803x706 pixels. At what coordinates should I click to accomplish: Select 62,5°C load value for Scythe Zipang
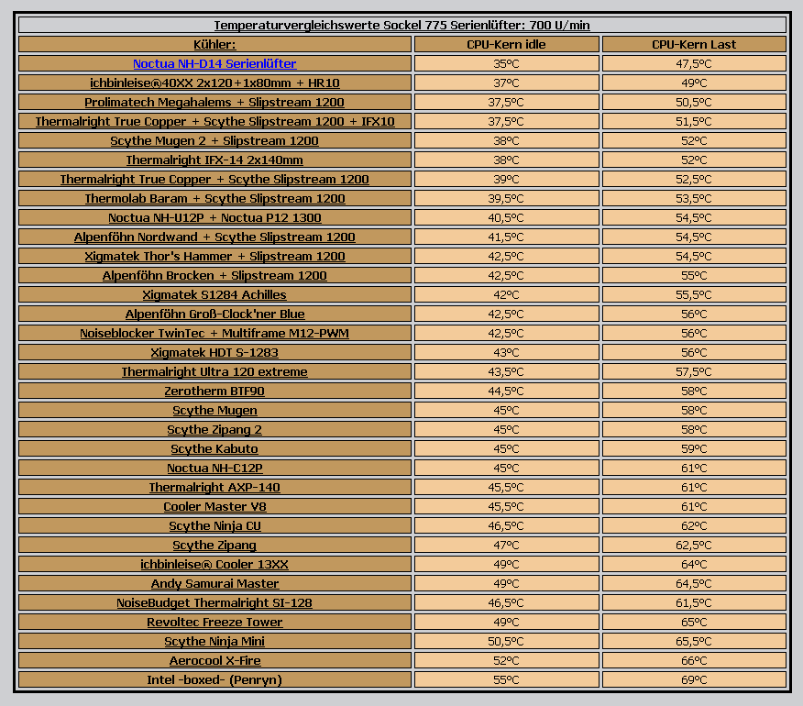click(x=694, y=546)
